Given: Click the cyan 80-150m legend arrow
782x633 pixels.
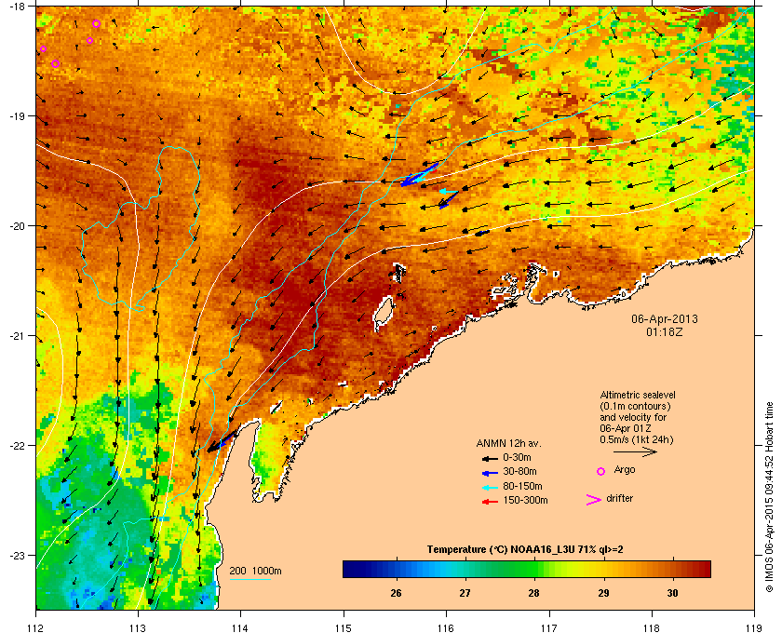Looking at the screenshot, I should (x=491, y=487).
